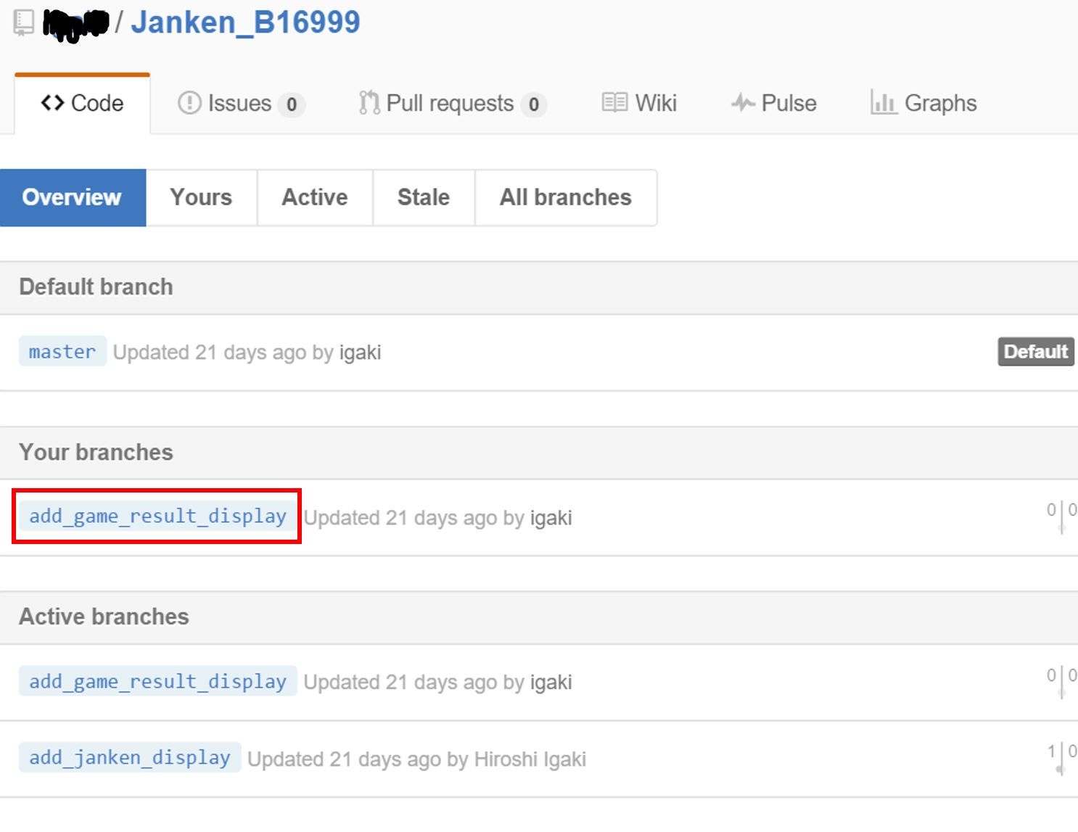Open the All branches filter tab
Viewport: 1078px width, 832px height.
[x=565, y=197]
